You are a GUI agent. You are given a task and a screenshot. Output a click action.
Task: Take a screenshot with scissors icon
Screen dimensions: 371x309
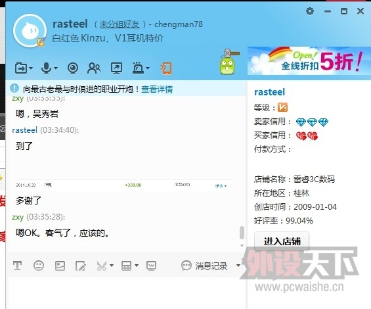pyautogui.click(x=102, y=266)
